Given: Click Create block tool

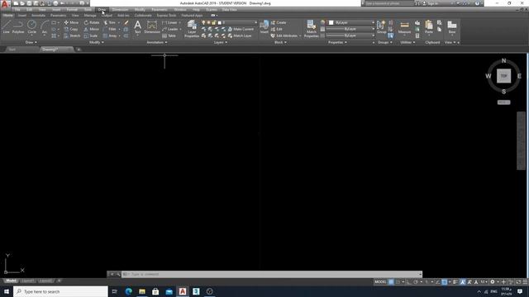Looking at the screenshot, I should click(279, 22).
